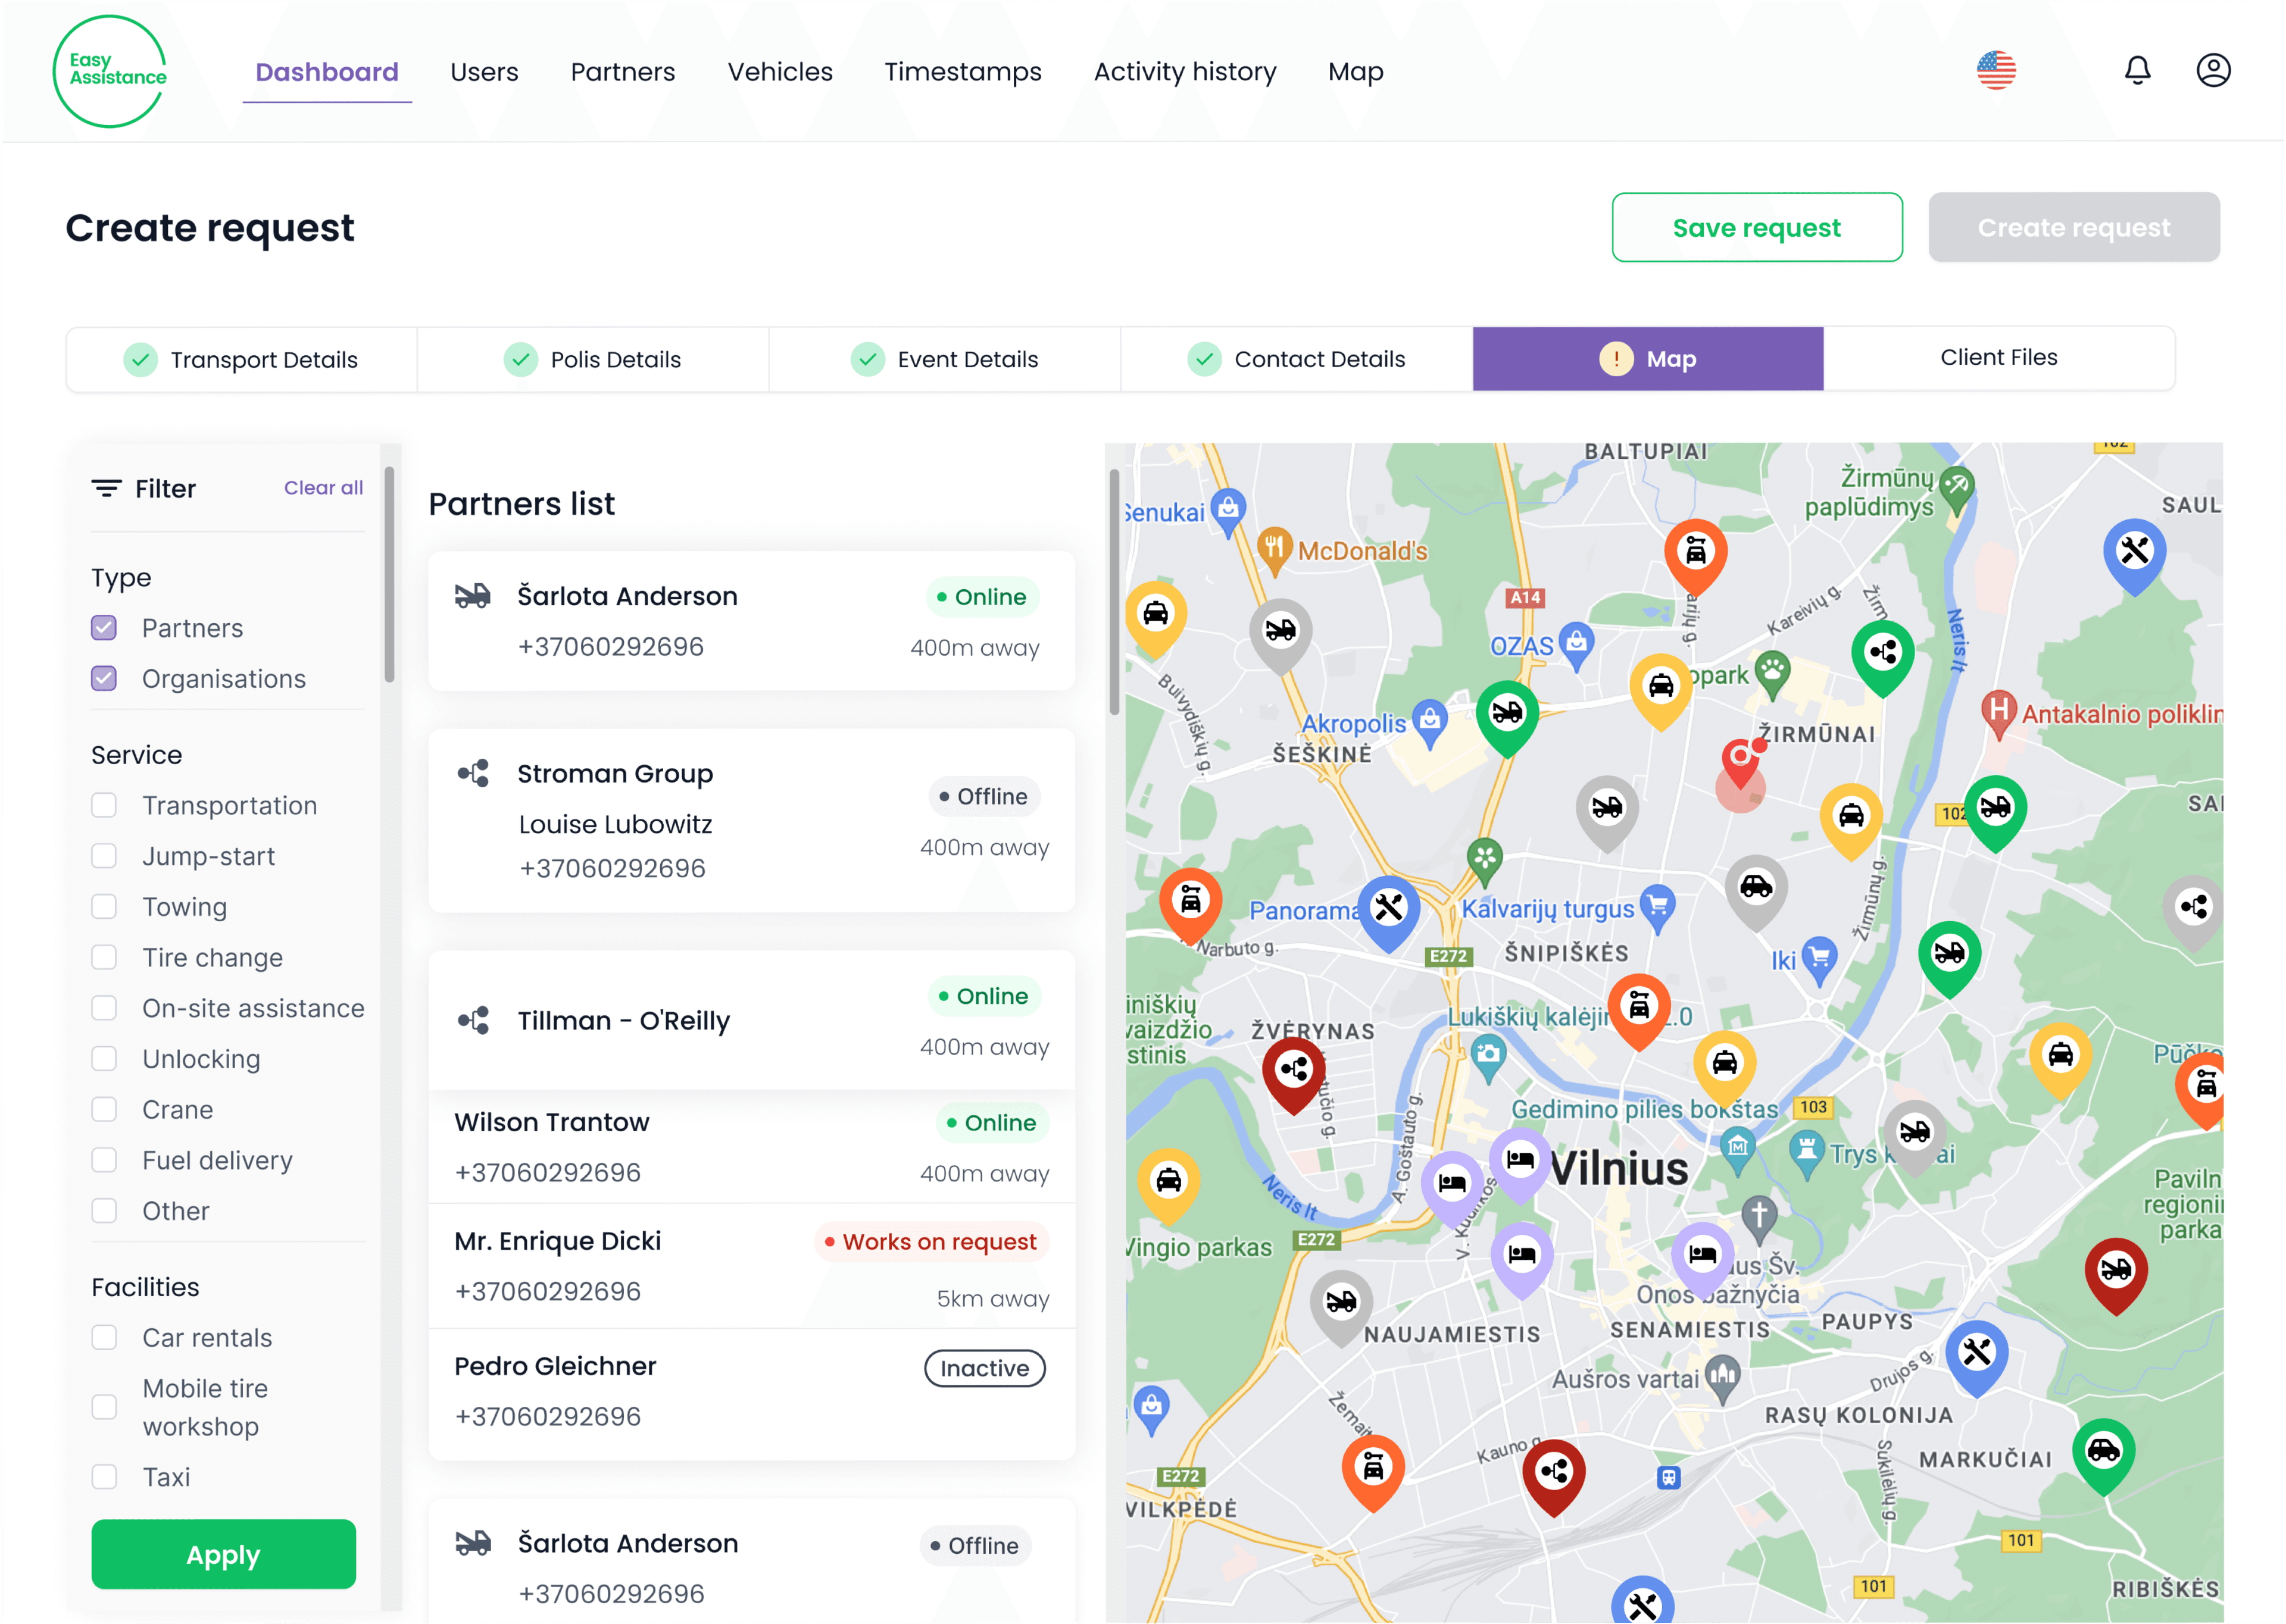Click the Save request button
2286x1624 pixels.
pyautogui.click(x=1757, y=227)
